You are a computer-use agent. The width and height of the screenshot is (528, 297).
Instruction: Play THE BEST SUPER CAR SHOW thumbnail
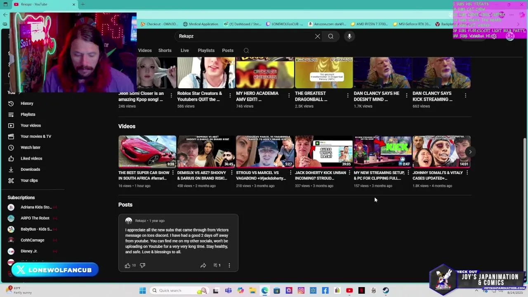coord(147,151)
